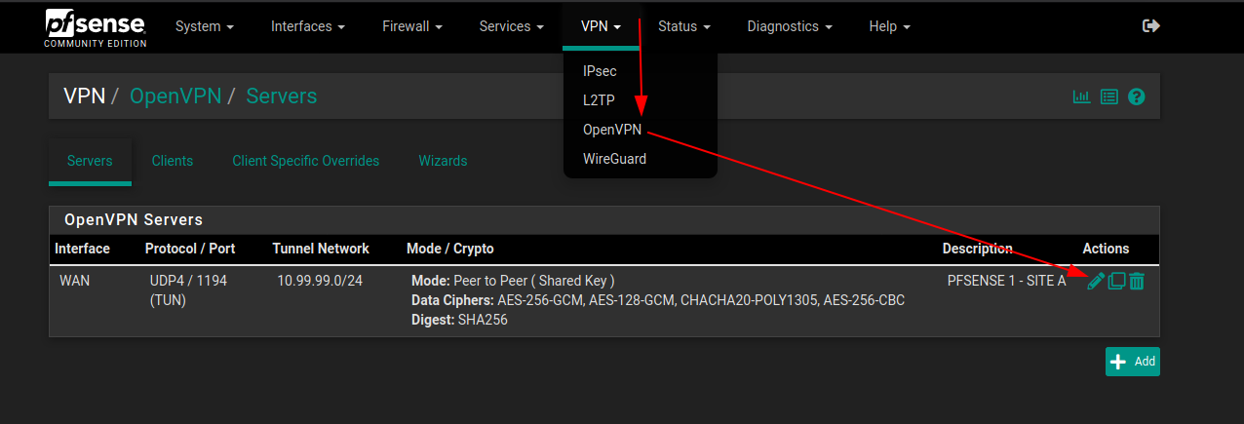Click the Mode / Crypto column header

pyautogui.click(x=450, y=249)
